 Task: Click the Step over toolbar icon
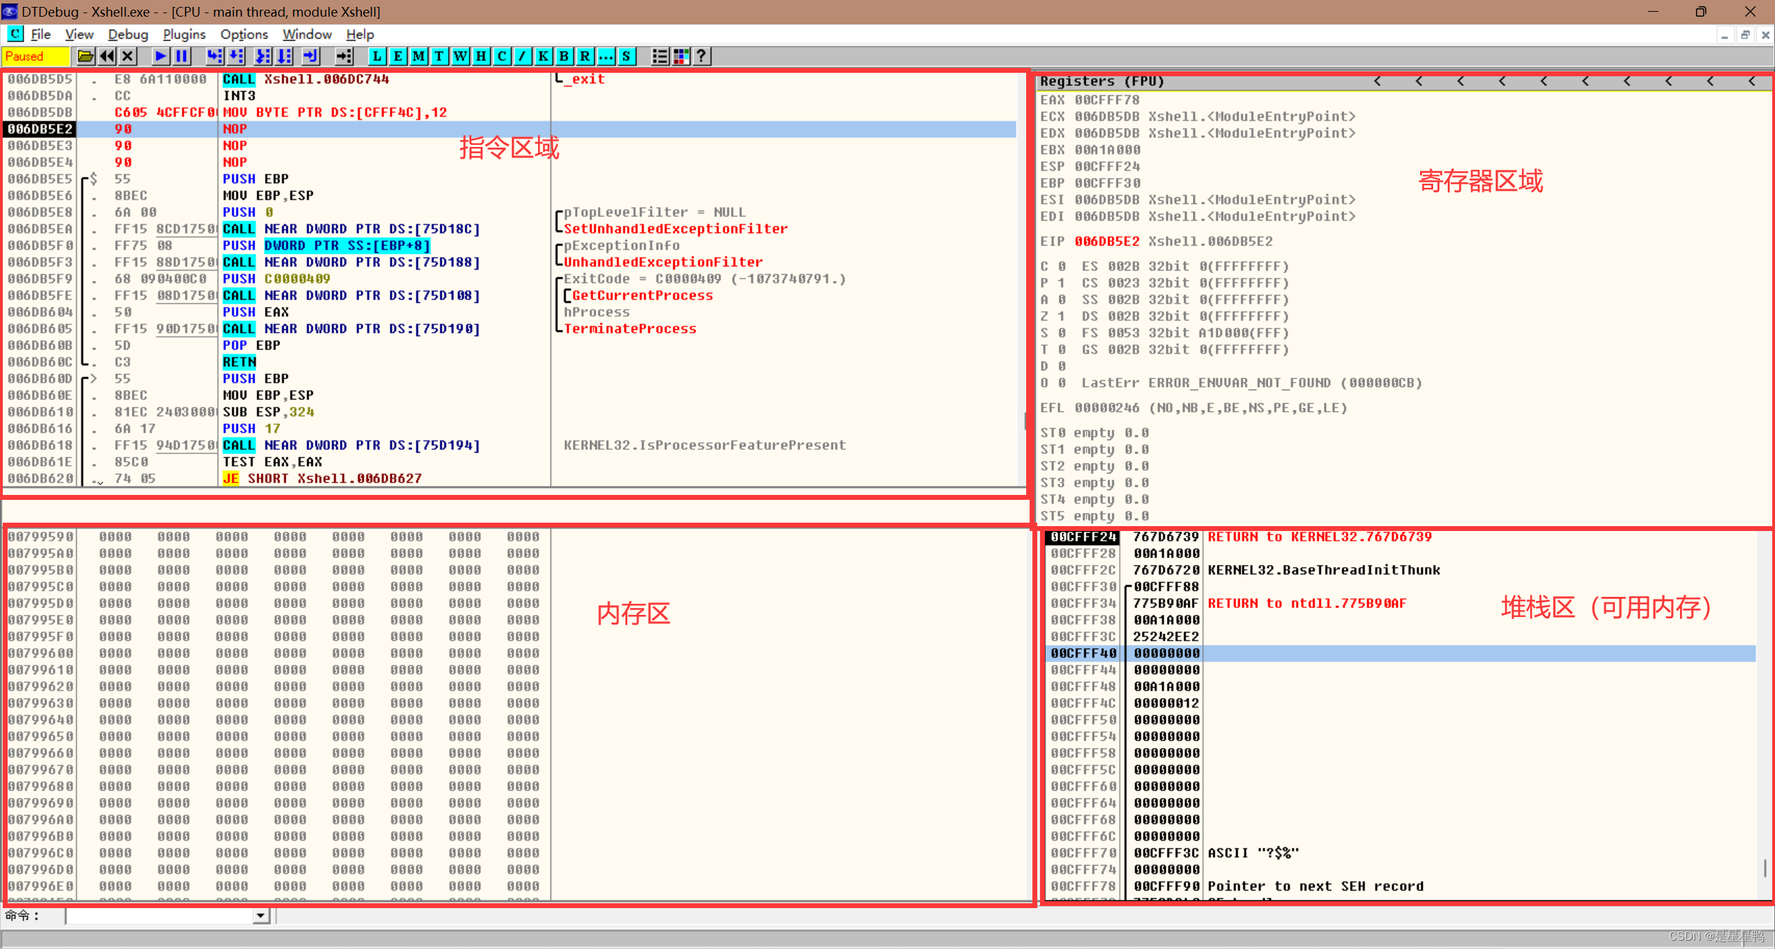236,56
